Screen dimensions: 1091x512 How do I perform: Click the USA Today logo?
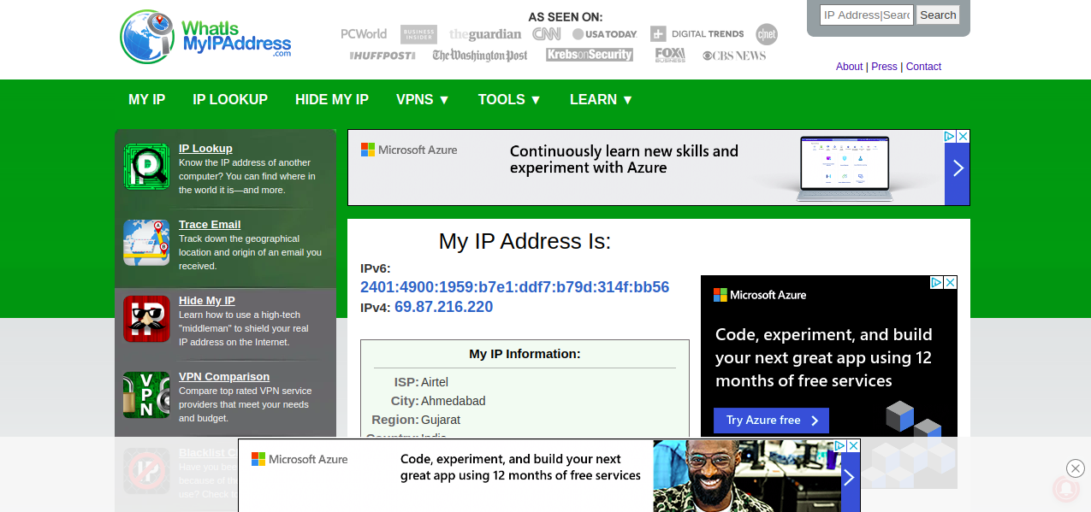605,34
